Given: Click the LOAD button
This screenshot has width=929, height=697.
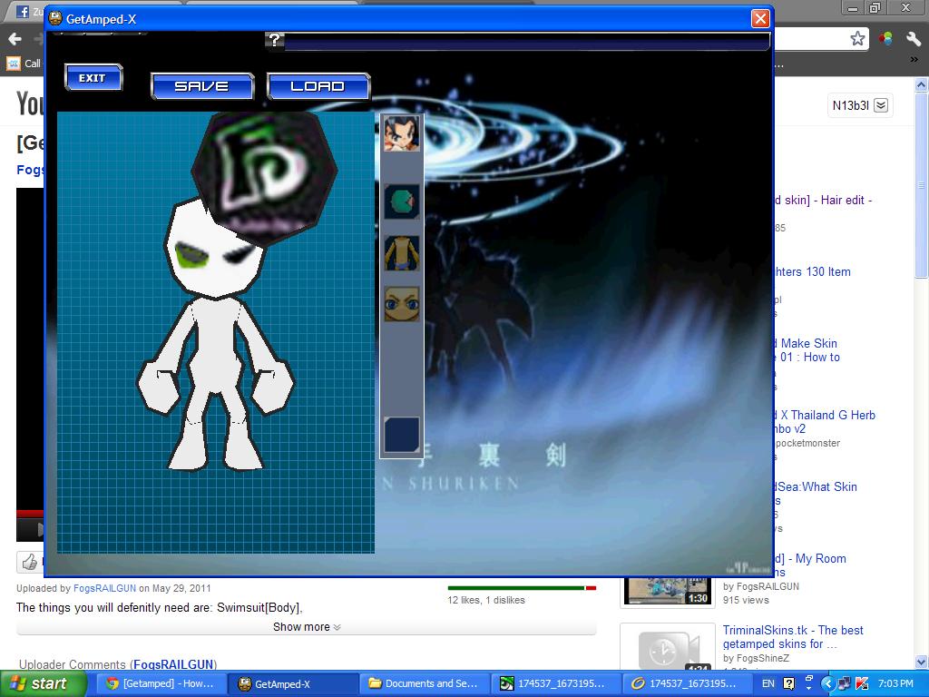Looking at the screenshot, I should pos(318,86).
